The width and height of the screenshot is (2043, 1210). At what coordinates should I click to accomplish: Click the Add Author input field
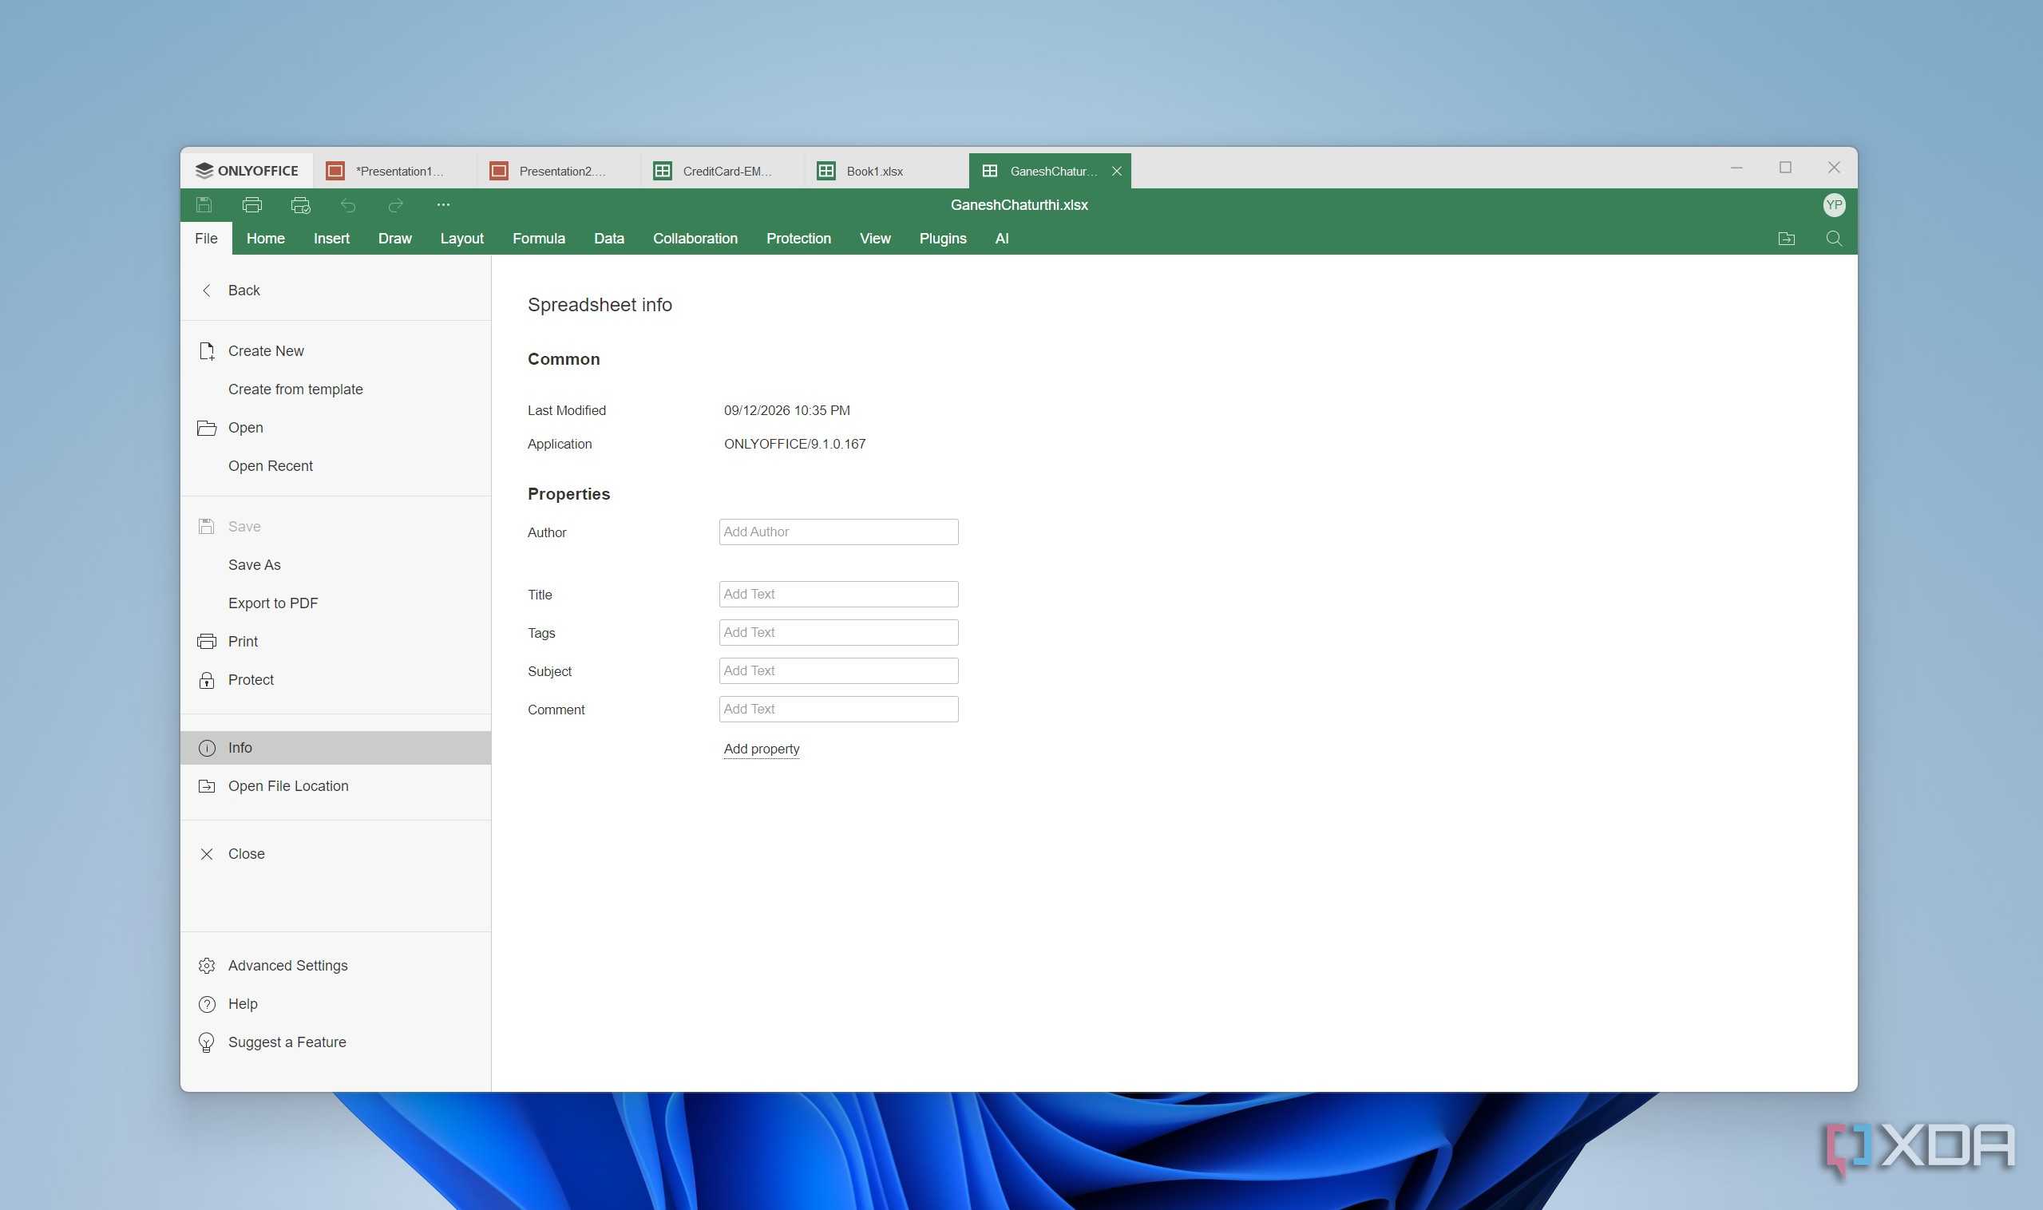point(838,532)
